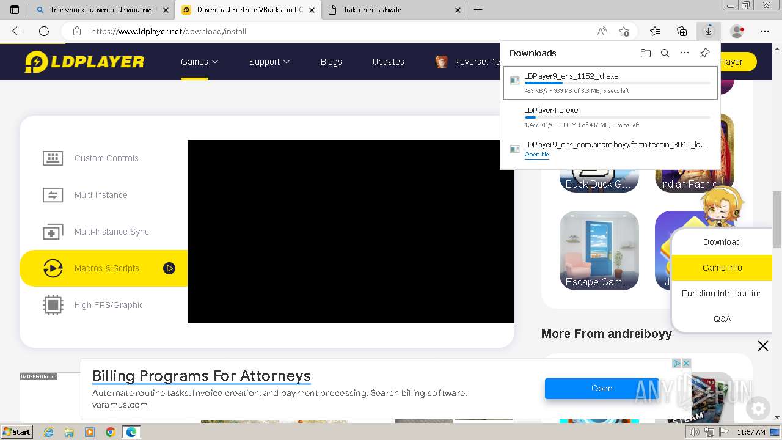782x440 pixels.
Task: Go back to the previous page
Action: (x=17, y=31)
